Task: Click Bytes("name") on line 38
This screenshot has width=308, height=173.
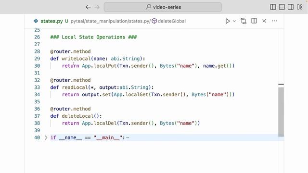Action: point(179,123)
